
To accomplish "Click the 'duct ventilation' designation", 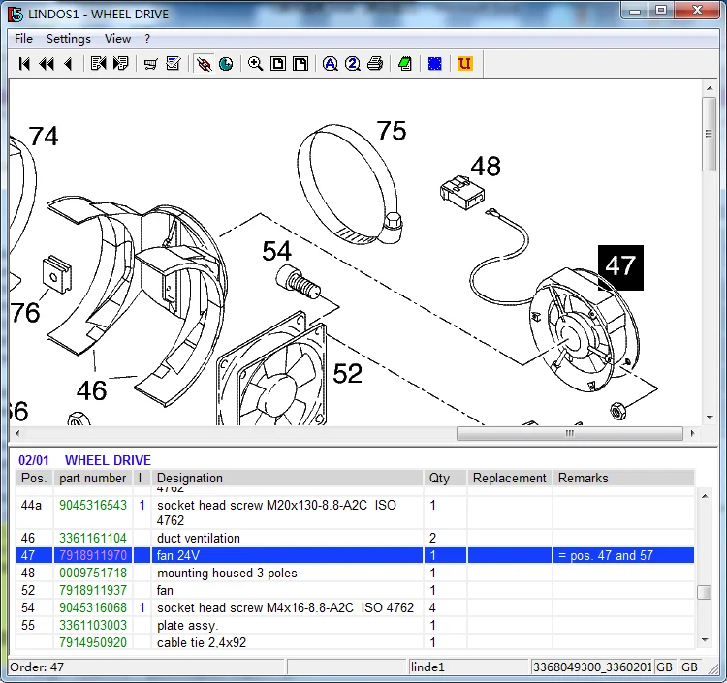I will tap(199, 538).
